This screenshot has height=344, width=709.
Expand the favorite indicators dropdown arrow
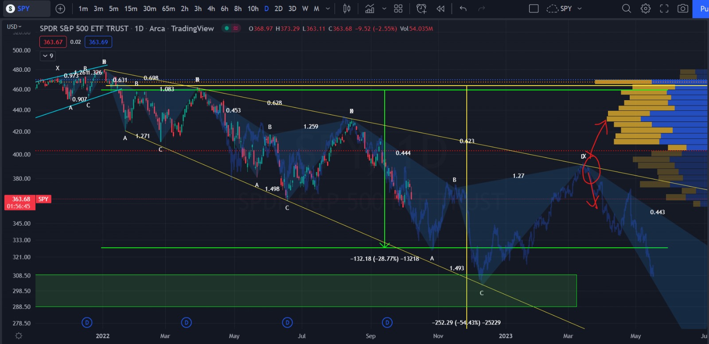pyautogui.click(x=384, y=8)
